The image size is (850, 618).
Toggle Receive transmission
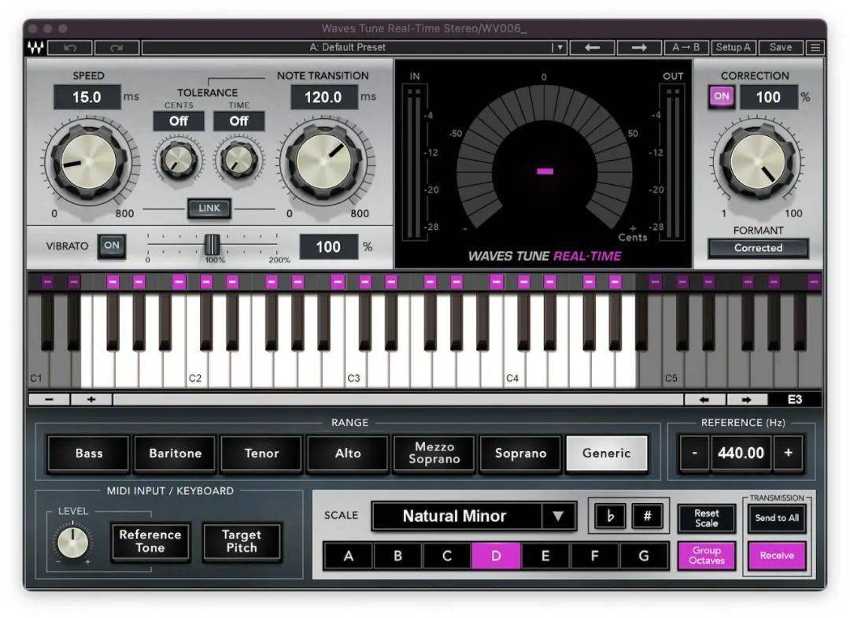pos(776,556)
